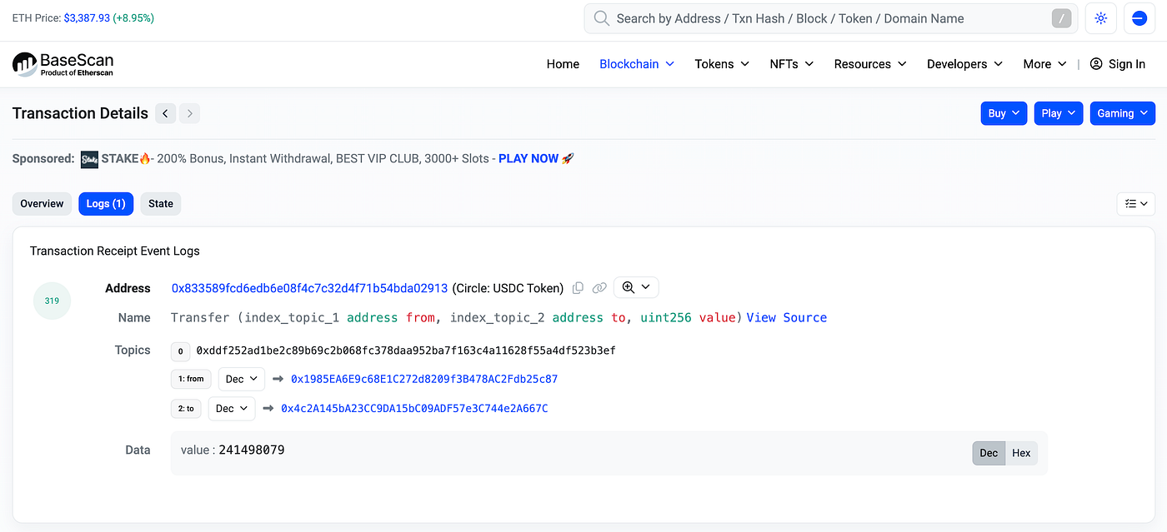Go to previous transaction arrow
The height and width of the screenshot is (532, 1167).
pyautogui.click(x=165, y=113)
